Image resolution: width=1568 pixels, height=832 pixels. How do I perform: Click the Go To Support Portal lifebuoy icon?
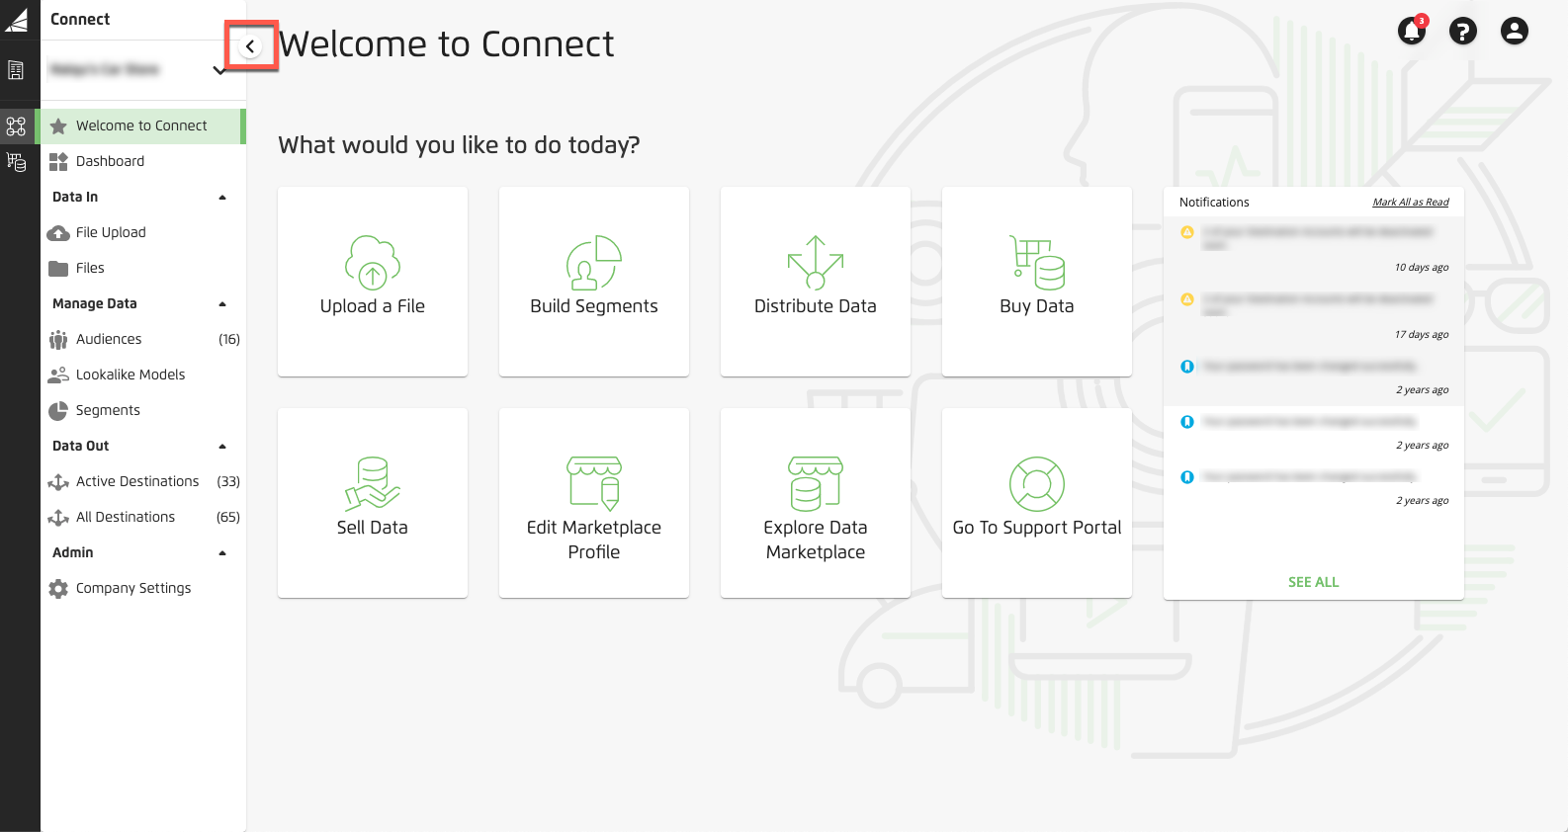(1036, 483)
